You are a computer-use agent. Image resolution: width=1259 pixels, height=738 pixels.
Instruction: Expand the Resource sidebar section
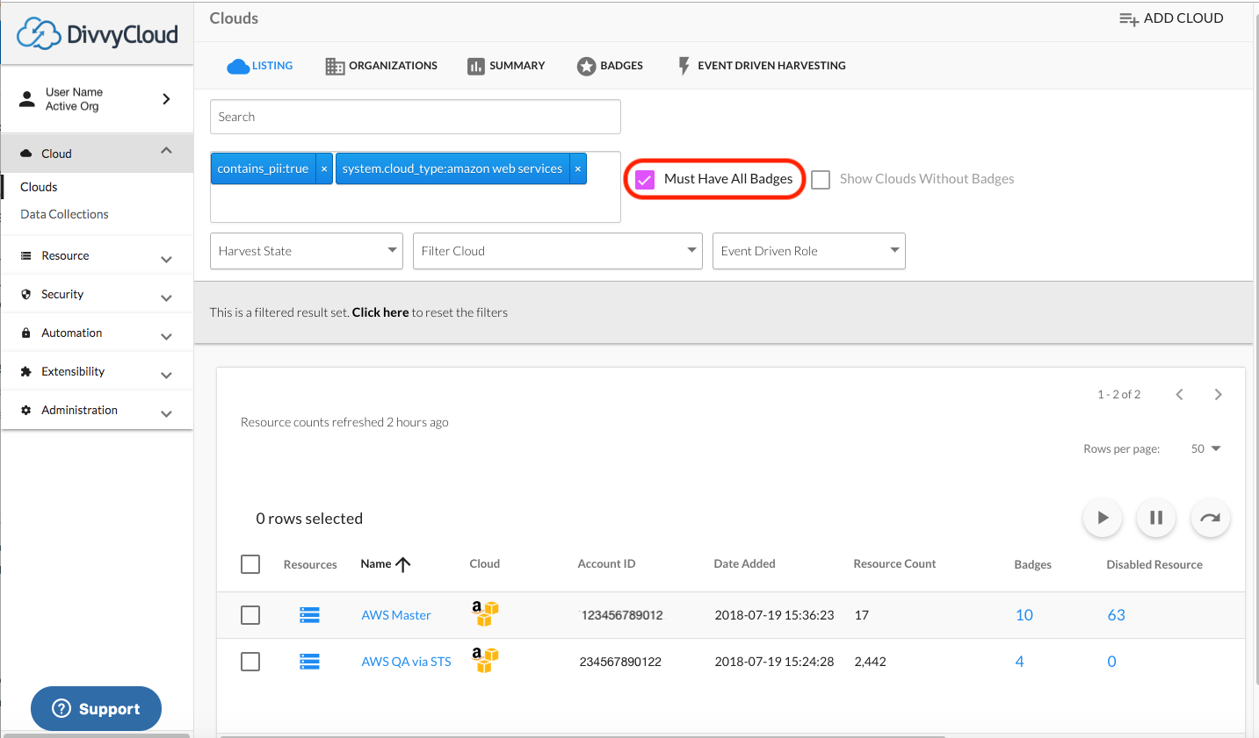click(166, 260)
